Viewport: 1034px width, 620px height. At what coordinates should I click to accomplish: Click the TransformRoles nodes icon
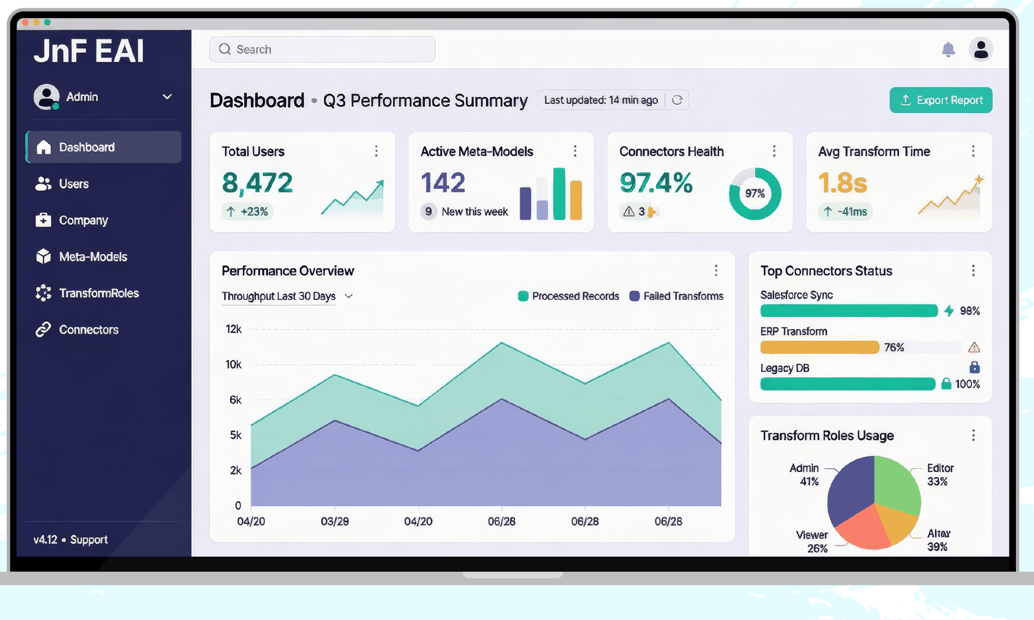click(x=43, y=293)
